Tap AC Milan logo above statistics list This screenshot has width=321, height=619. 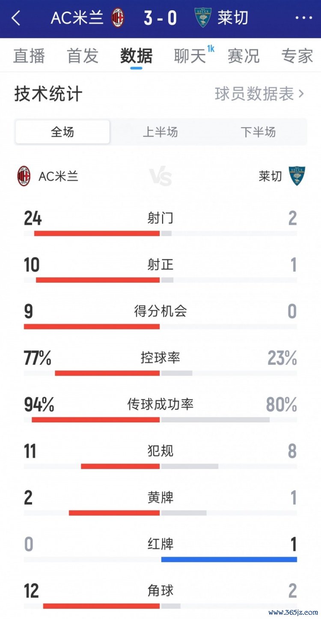pos(24,176)
